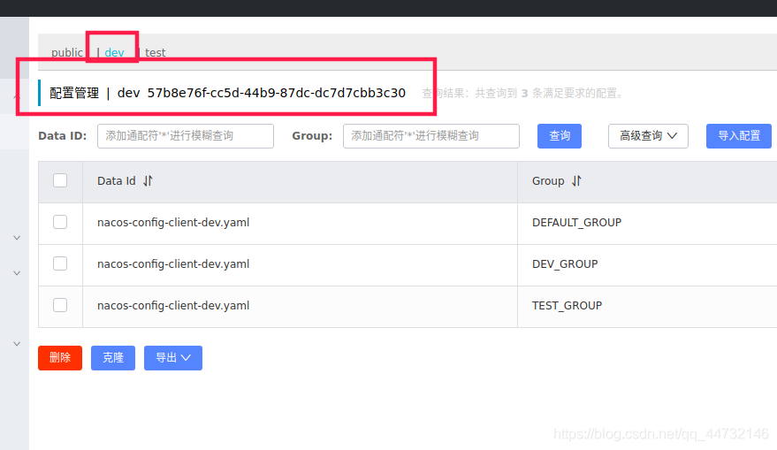Screen dimensions: 777x450
Task: Check the DEFAULT_GROUP config row
Action: pos(60,222)
